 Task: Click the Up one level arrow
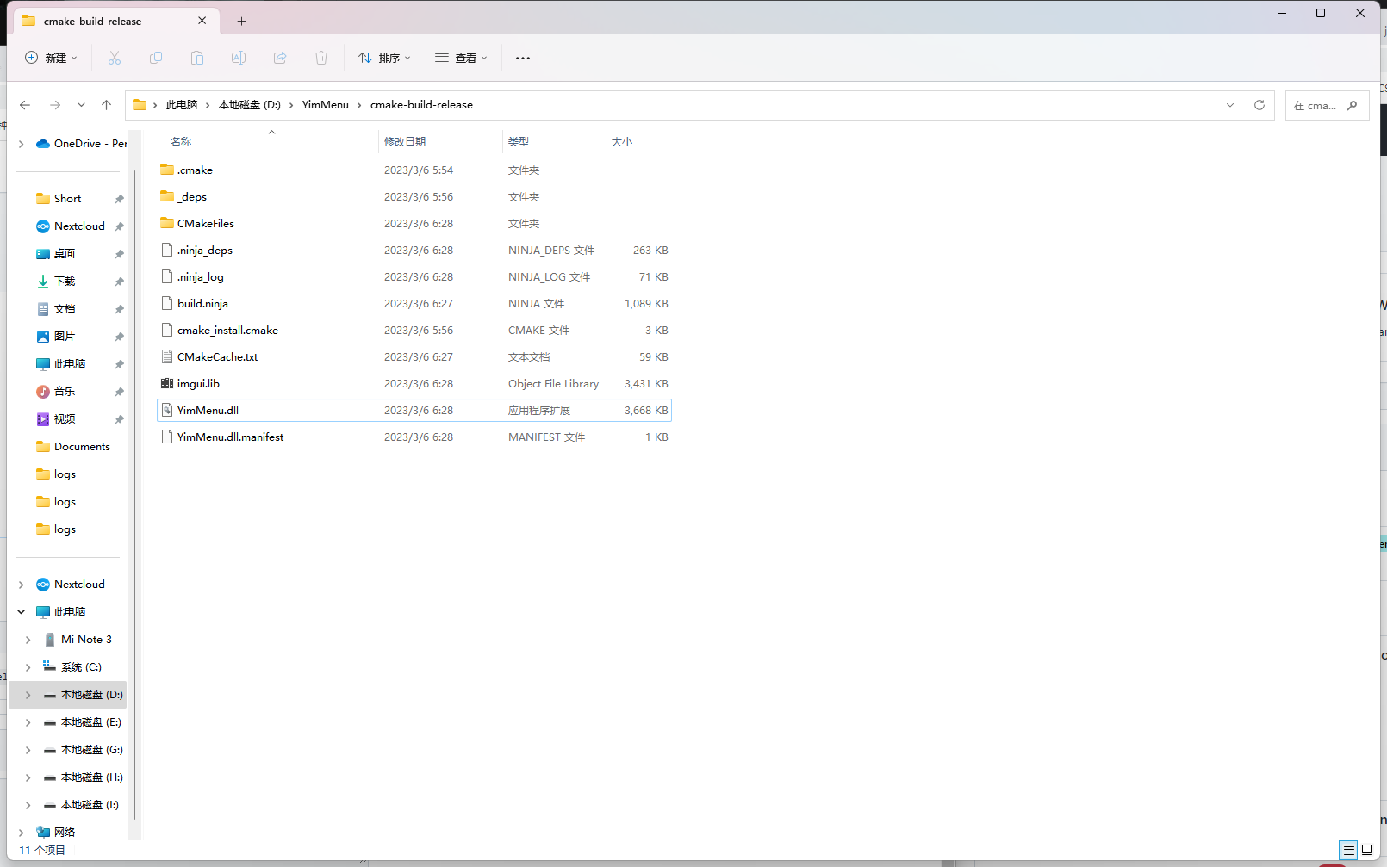(x=106, y=104)
